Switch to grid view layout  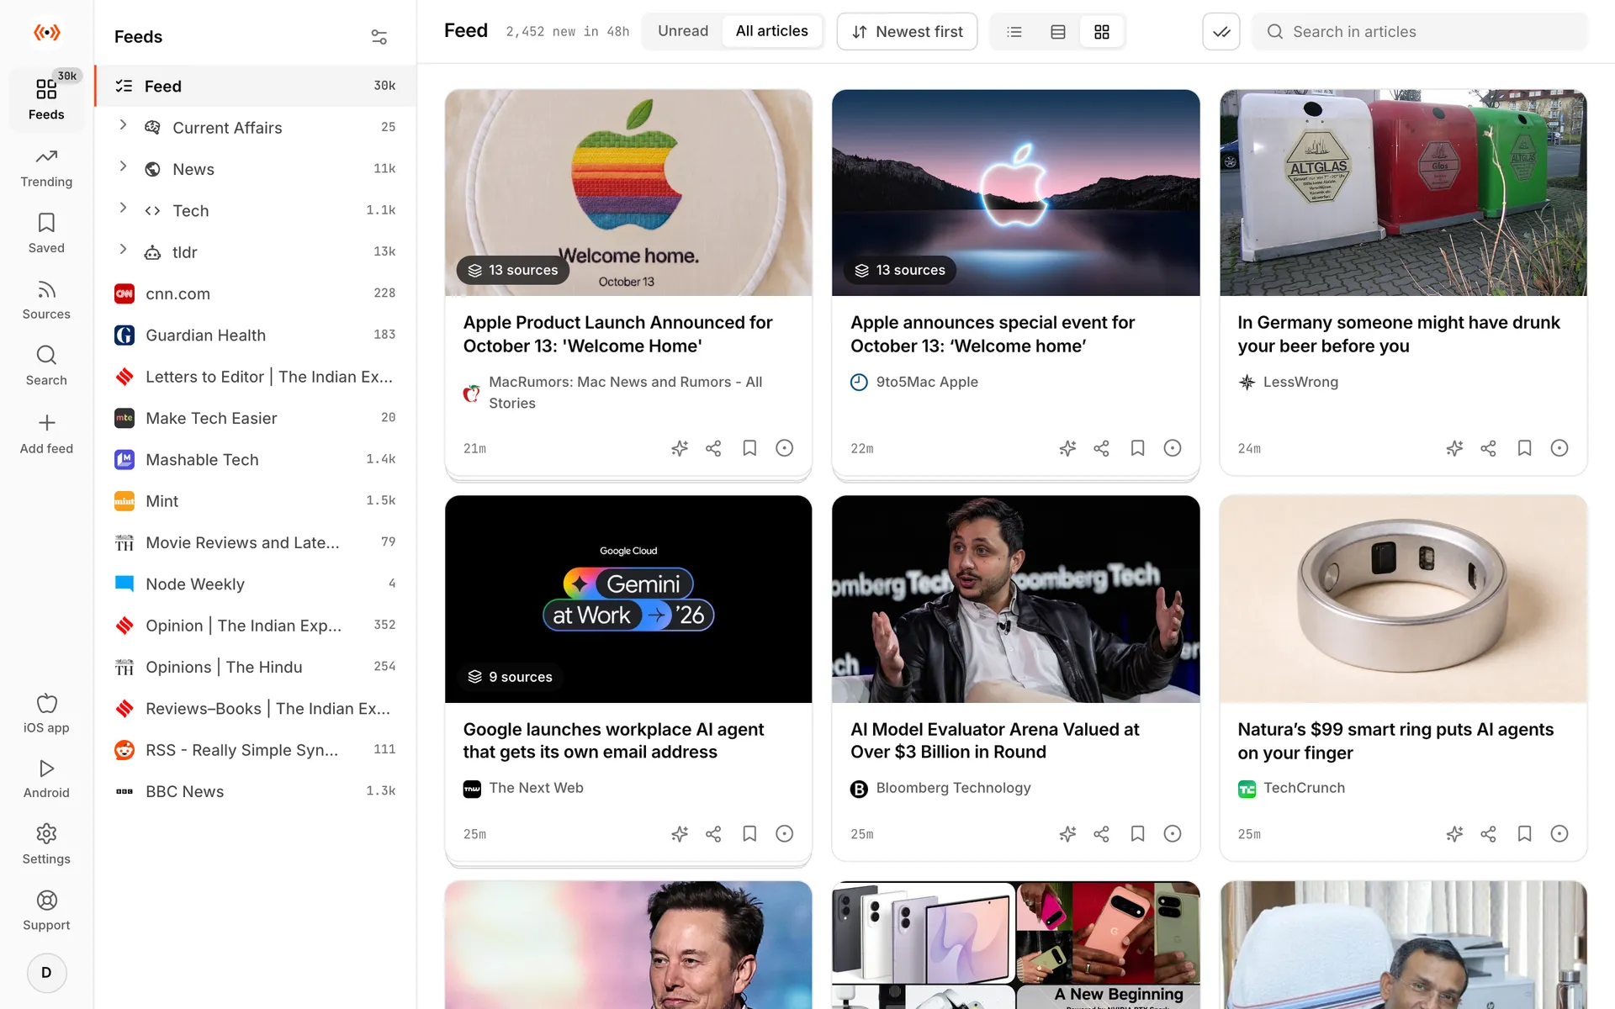(1102, 32)
